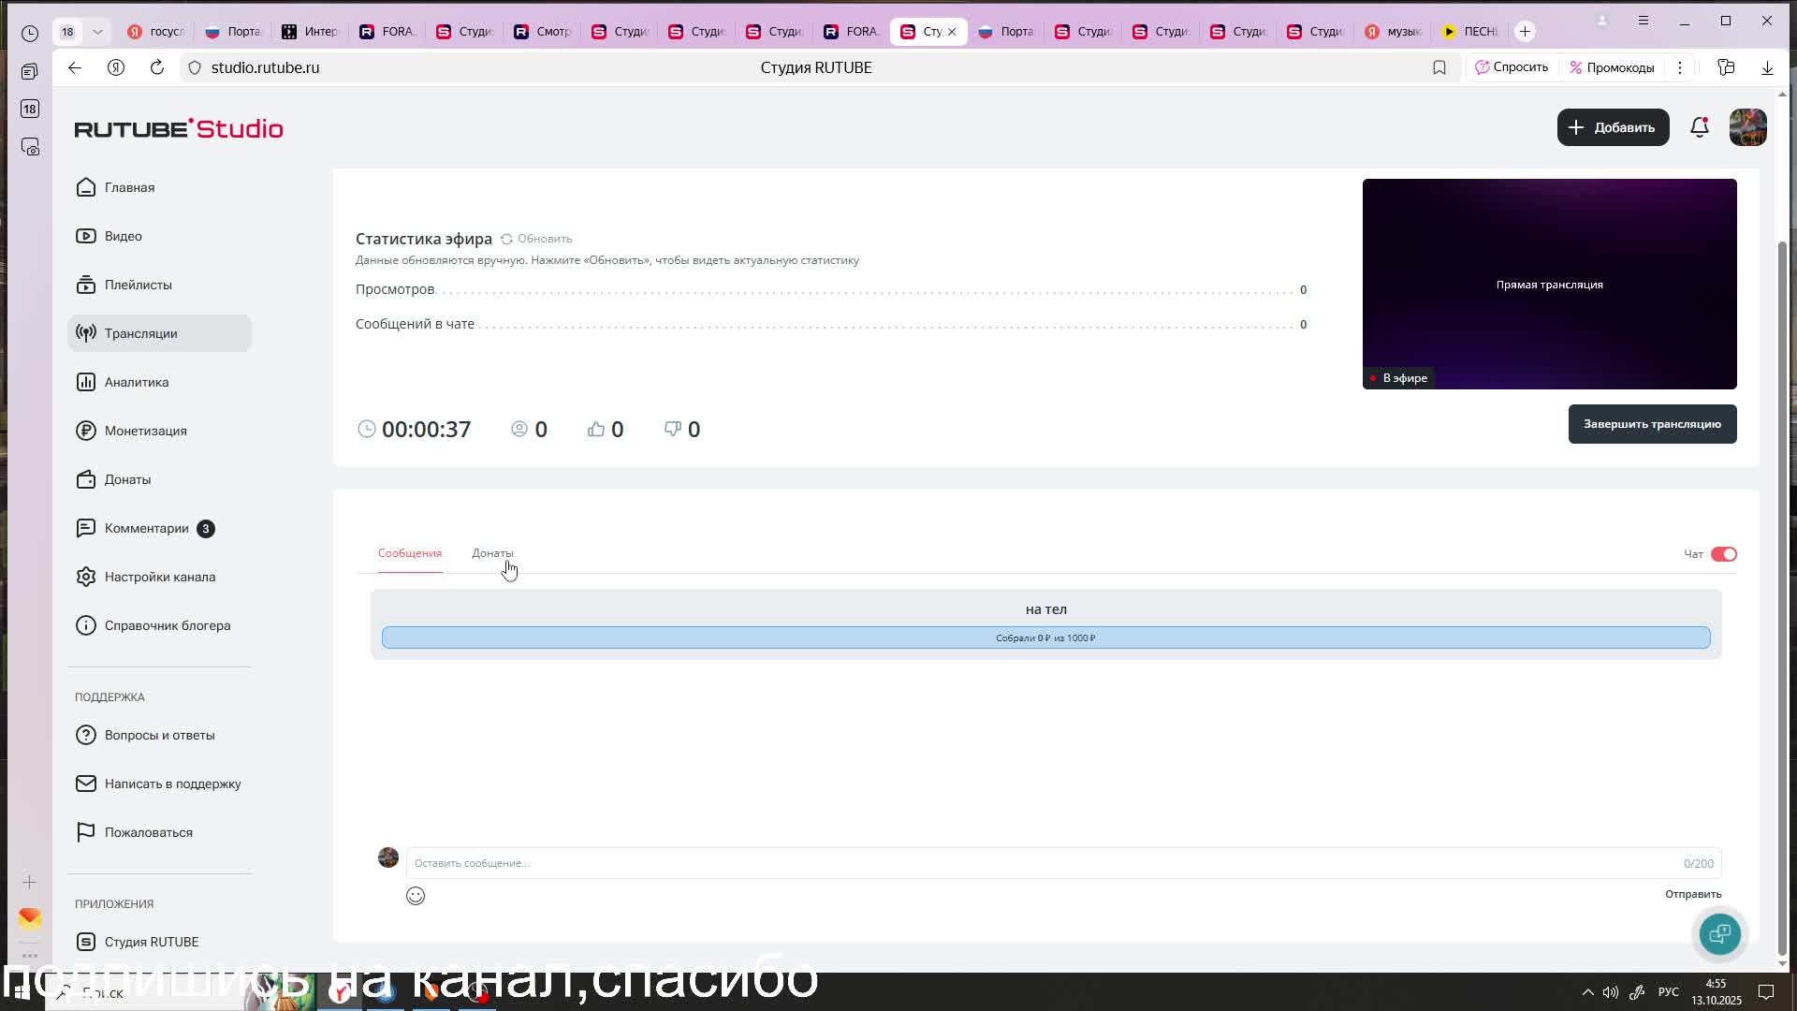
Task: Open the browser three-dot menu
Action: click(1680, 67)
